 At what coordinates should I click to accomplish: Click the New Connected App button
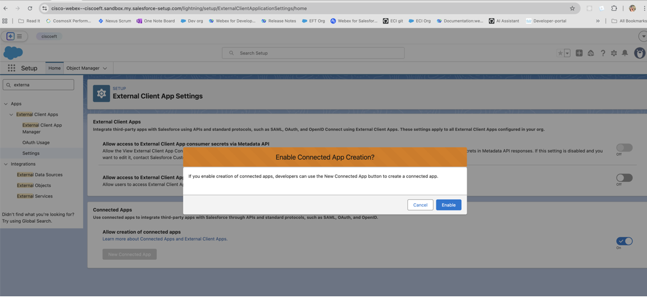(x=130, y=254)
